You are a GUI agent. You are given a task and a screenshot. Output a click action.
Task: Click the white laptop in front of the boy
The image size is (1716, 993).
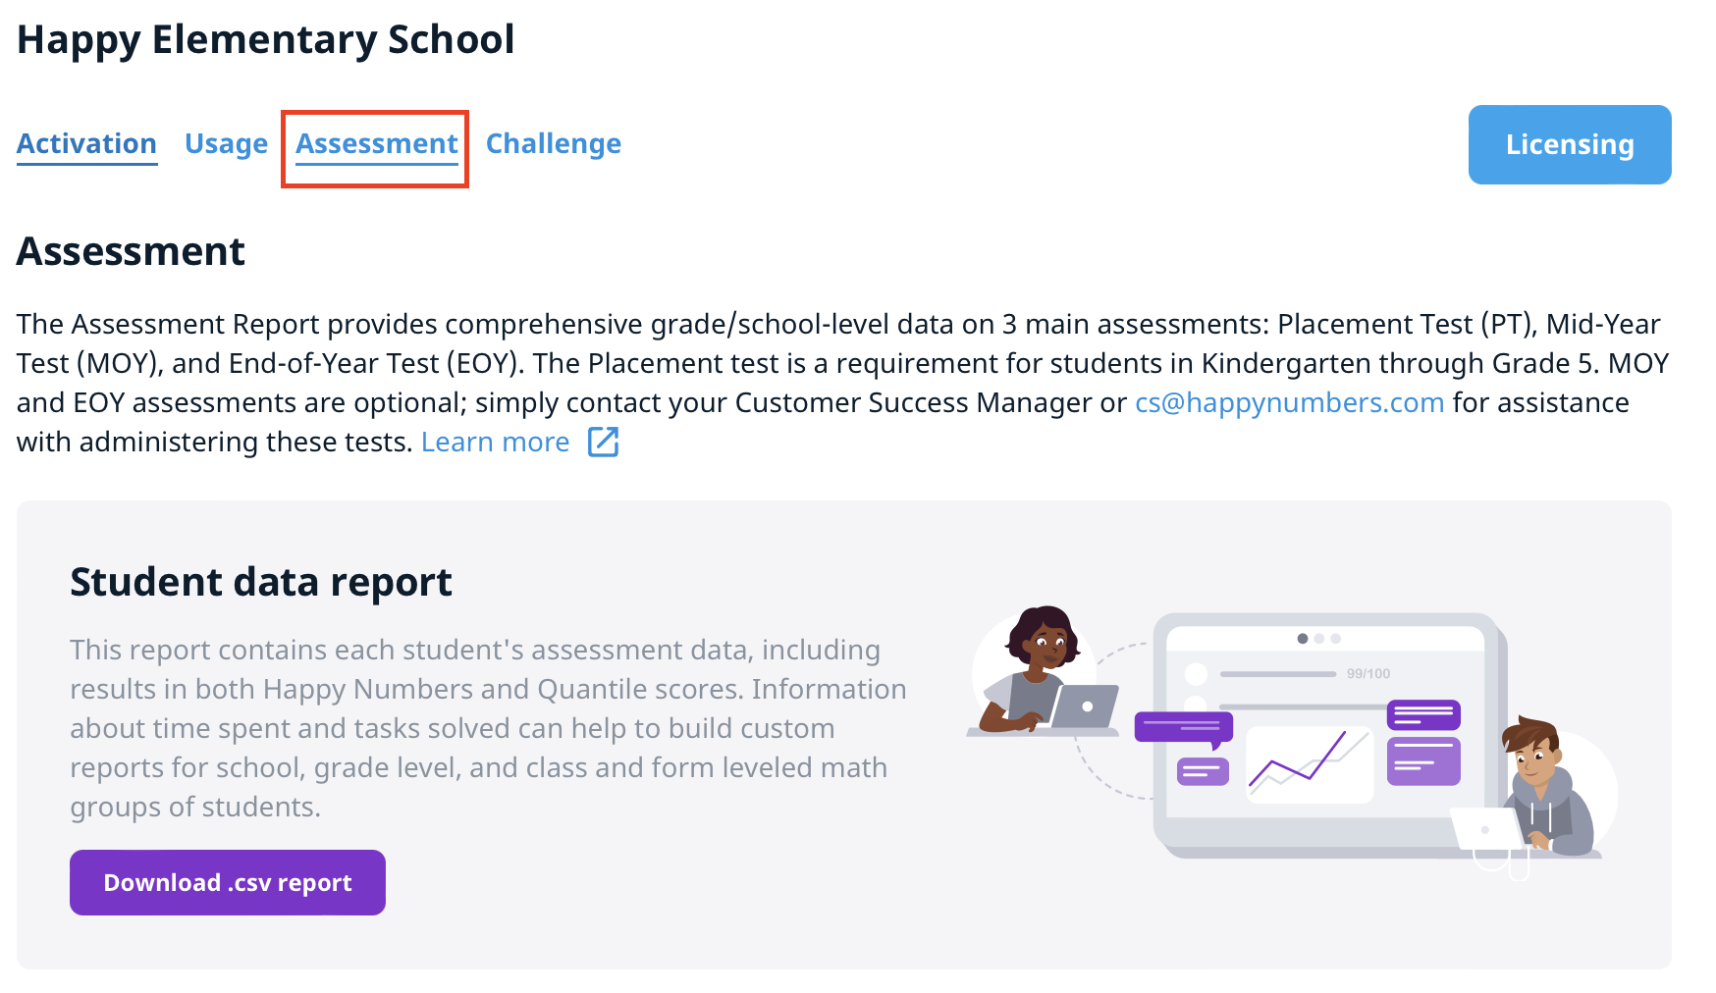1486,829
